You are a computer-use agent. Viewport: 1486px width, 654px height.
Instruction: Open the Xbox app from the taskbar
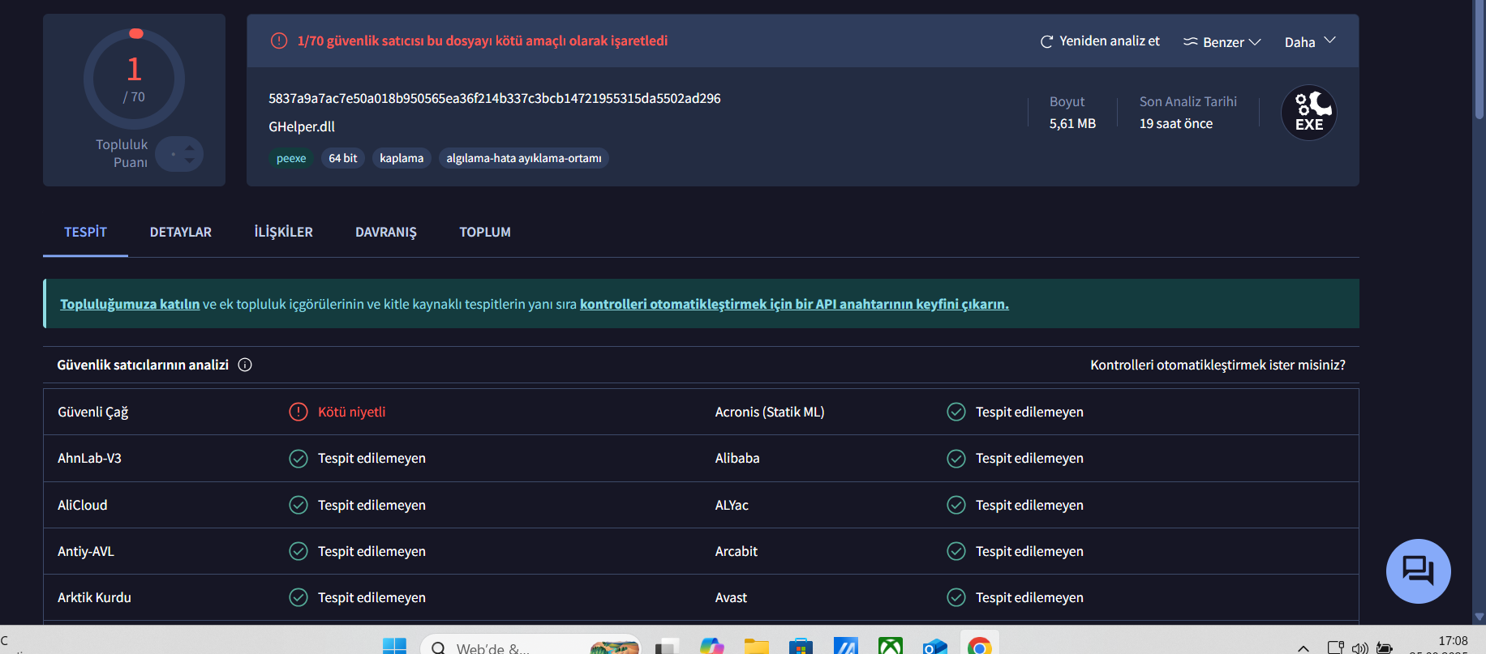coord(890,646)
